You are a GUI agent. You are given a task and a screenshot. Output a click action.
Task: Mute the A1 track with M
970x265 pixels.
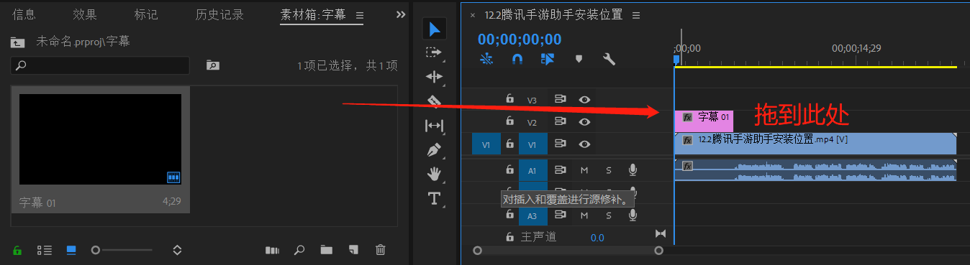pyautogui.click(x=584, y=170)
